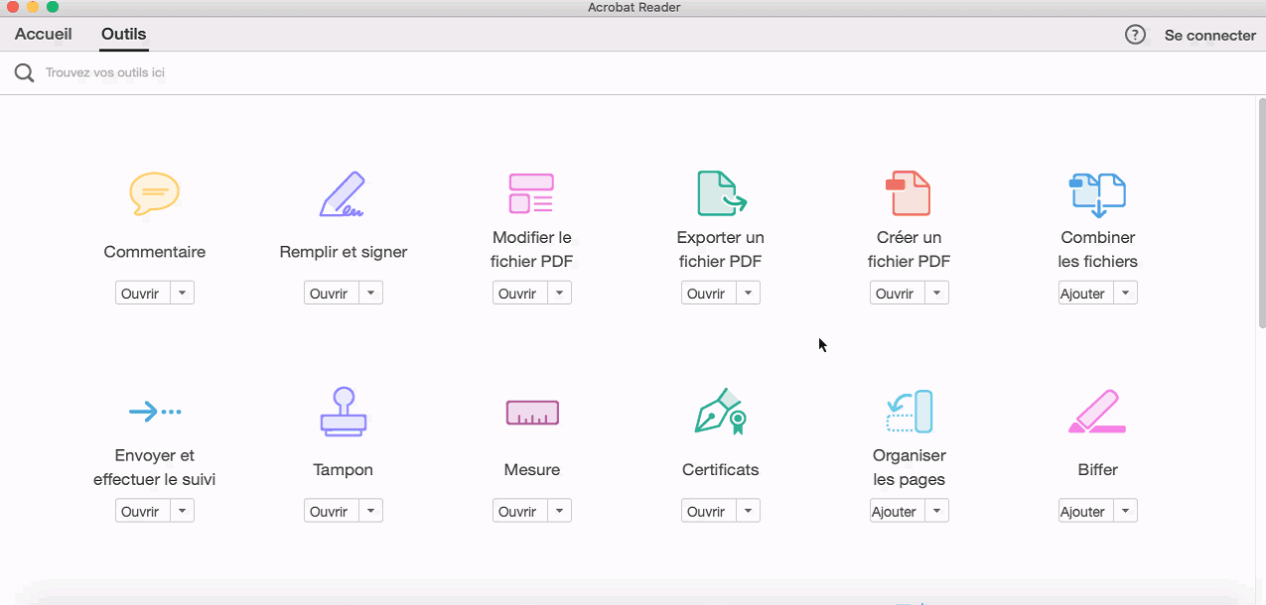This screenshot has width=1266, height=605.
Task: Click Ajouter under Organiser les pages
Action: pos(898,511)
